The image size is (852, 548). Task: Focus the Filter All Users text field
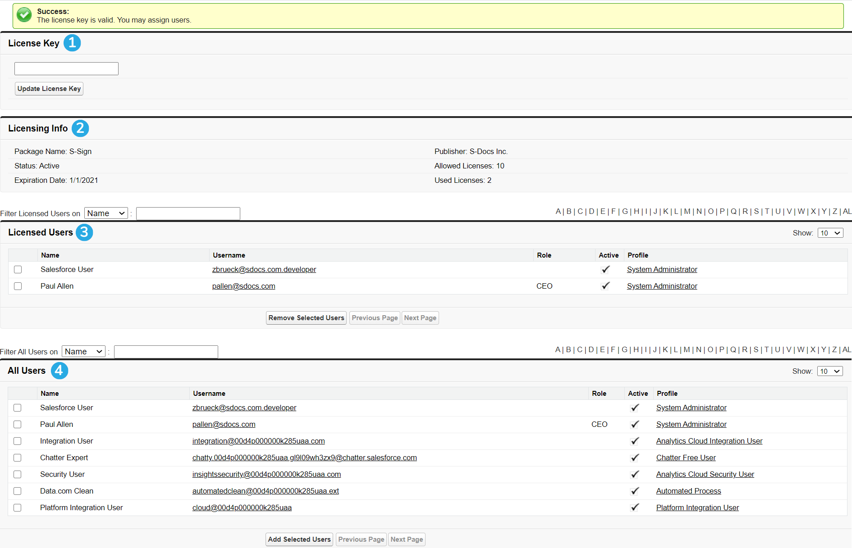tap(166, 352)
